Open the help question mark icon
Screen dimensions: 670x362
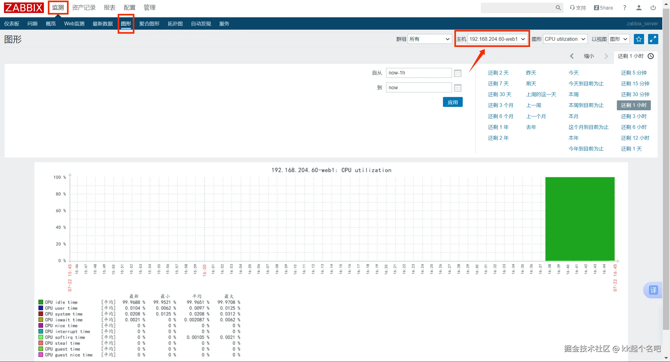pos(625,8)
